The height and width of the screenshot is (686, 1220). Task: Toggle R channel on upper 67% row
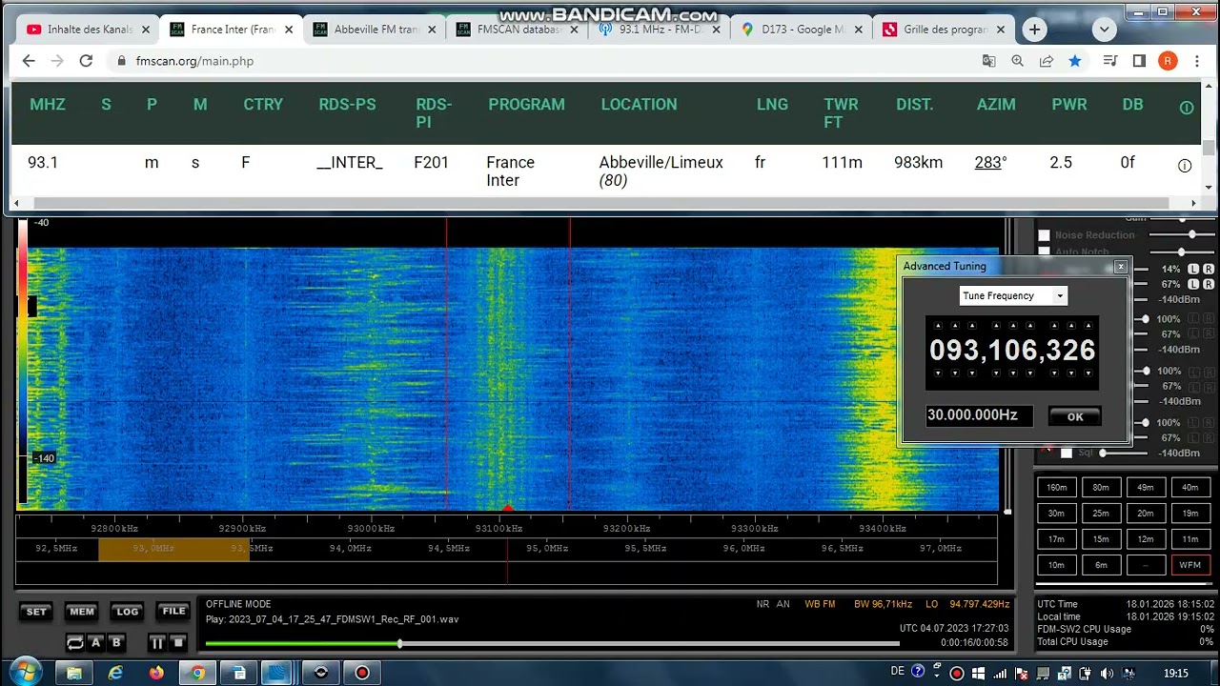tap(1209, 284)
